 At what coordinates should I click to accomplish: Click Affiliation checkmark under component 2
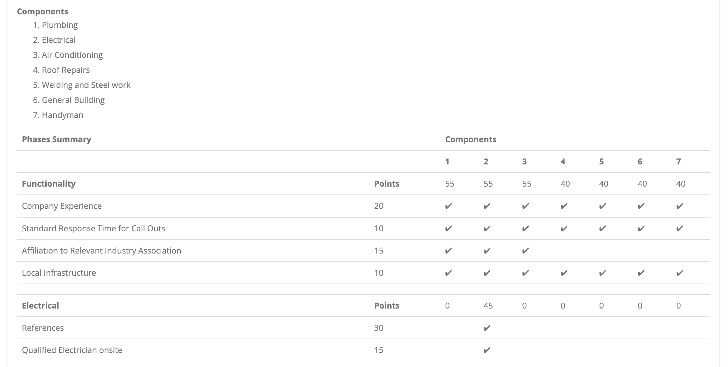point(487,251)
